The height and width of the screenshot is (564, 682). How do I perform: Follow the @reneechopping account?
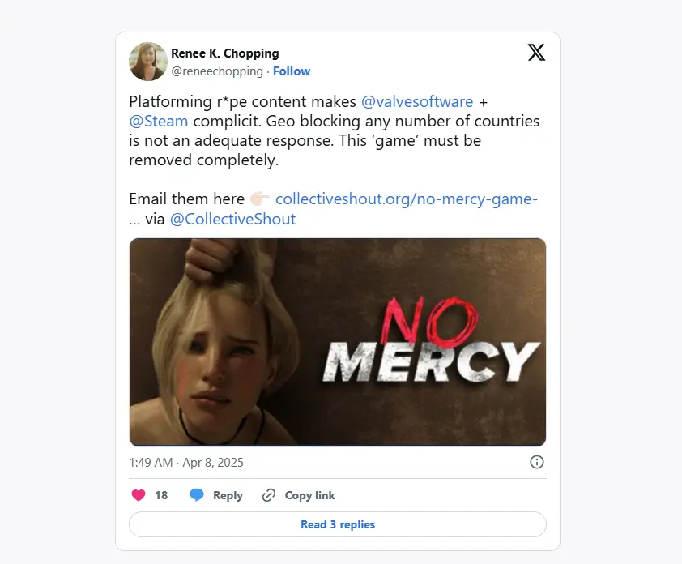click(292, 71)
